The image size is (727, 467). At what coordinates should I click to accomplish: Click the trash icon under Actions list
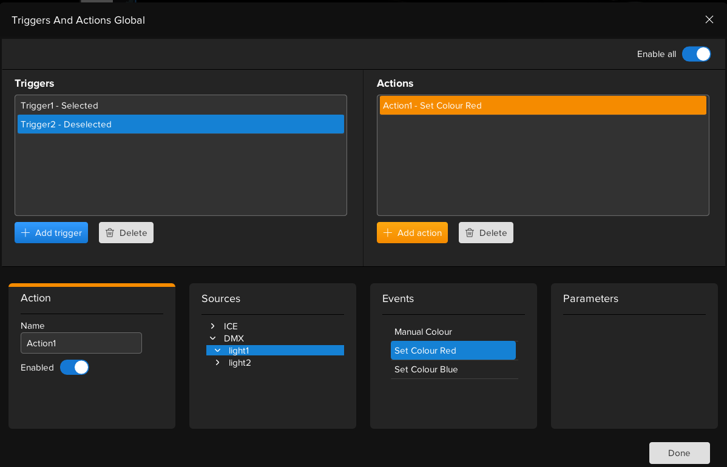[x=470, y=233]
